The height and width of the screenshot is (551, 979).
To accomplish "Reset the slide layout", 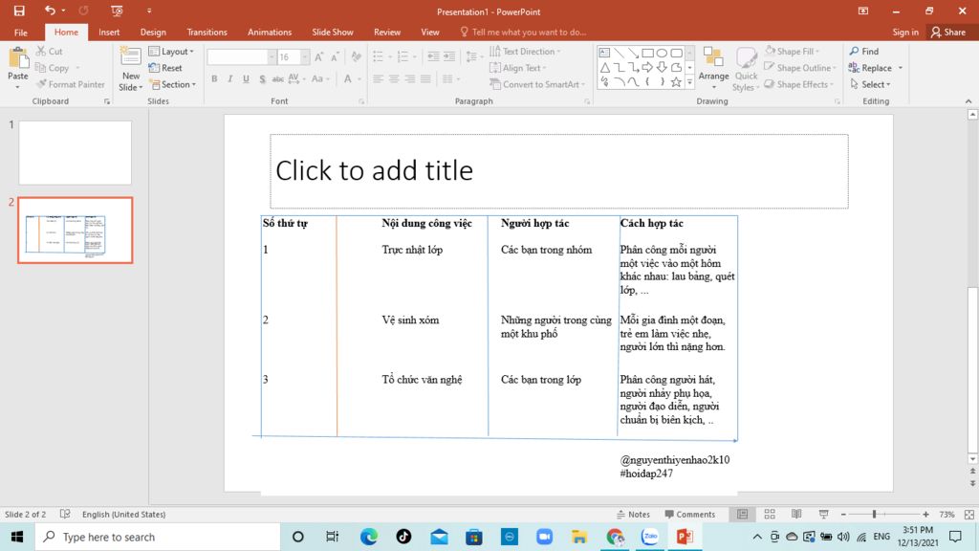I will click(x=166, y=68).
